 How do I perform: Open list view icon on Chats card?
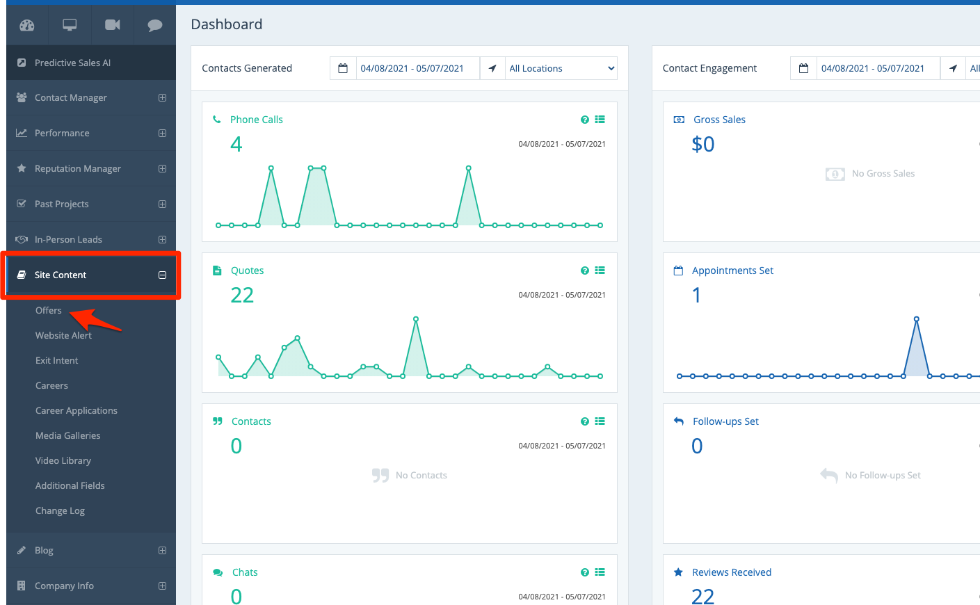600,572
